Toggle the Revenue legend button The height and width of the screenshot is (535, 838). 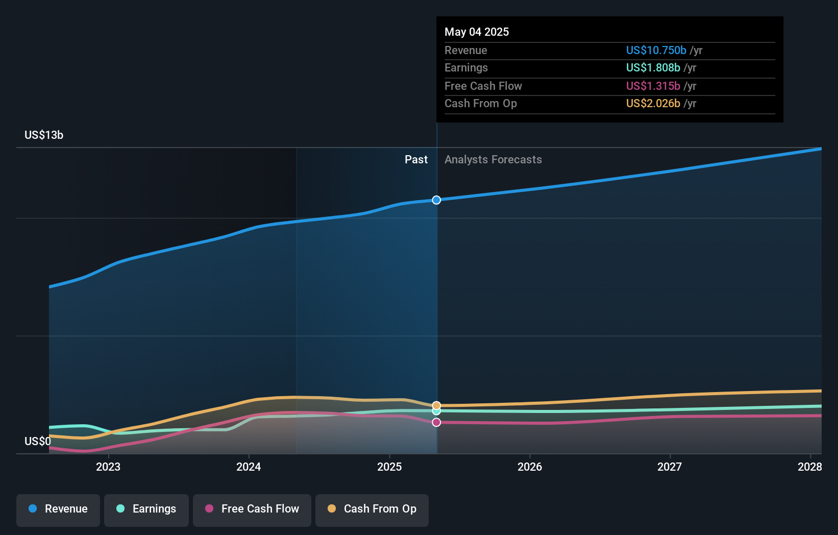(58, 510)
